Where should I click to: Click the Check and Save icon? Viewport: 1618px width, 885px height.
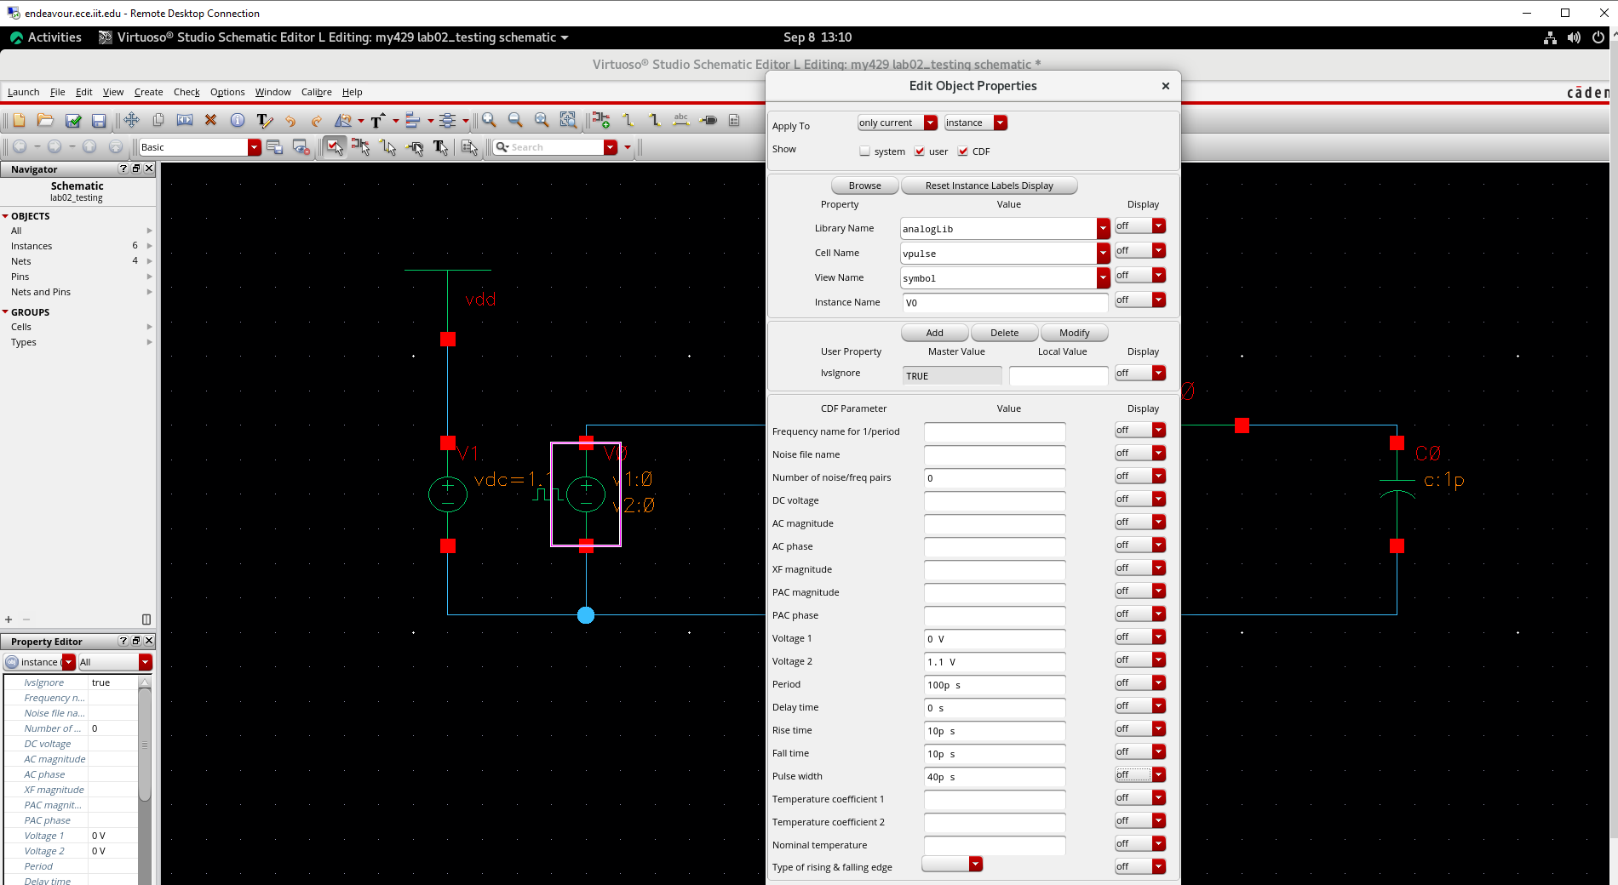[x=73, y=120]
